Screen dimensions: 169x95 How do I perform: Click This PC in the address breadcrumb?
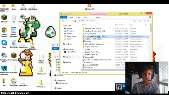[81, 21]
